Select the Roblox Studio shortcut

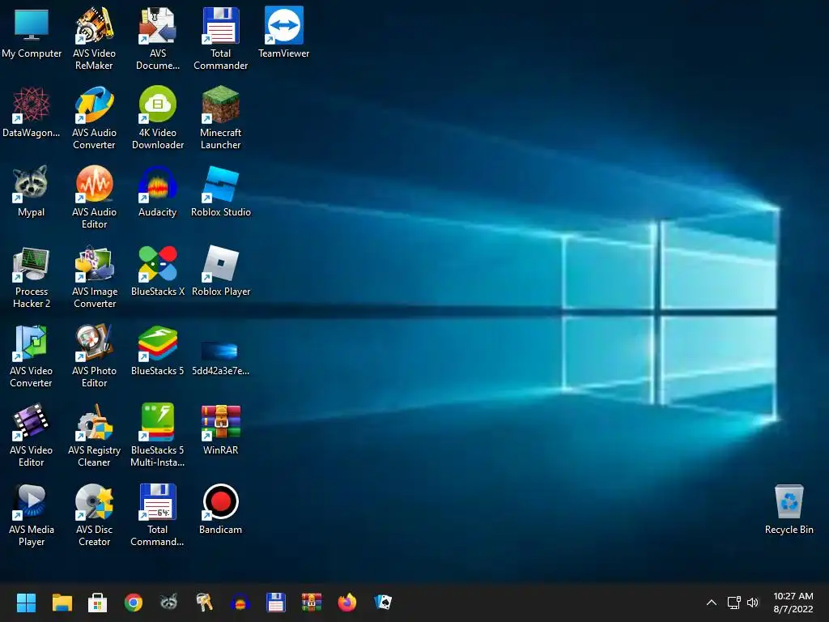pyautogui.click(x=220, y=191)
